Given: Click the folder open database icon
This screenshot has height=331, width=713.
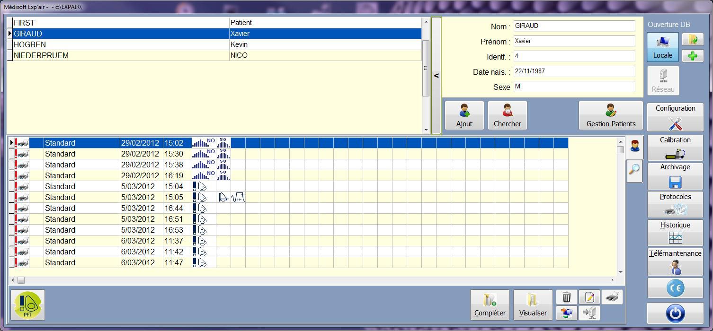Looking at the screenshot, I should pyautogui.click(x=693, y=39).
